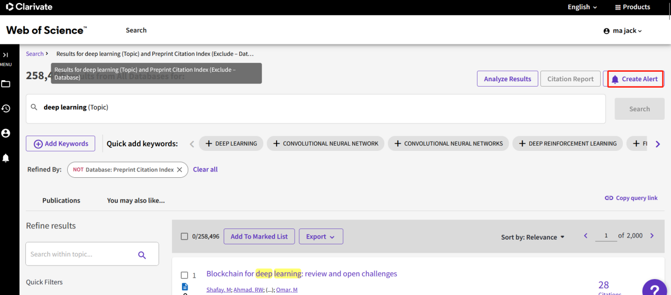Click the magnifier icon in query box
Viewport: 671px width, 295px height.
coord(34,107)
